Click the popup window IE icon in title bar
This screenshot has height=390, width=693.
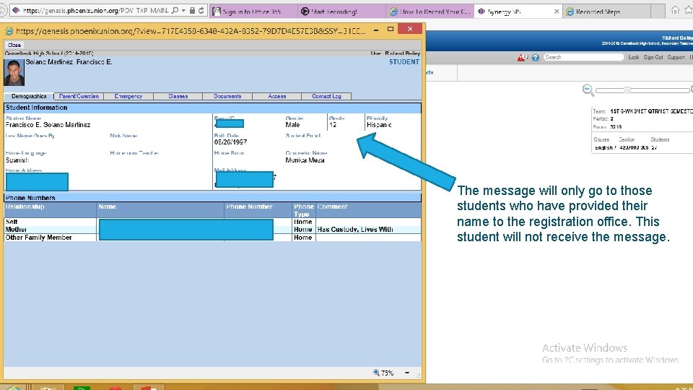click(x=9, y=31)
